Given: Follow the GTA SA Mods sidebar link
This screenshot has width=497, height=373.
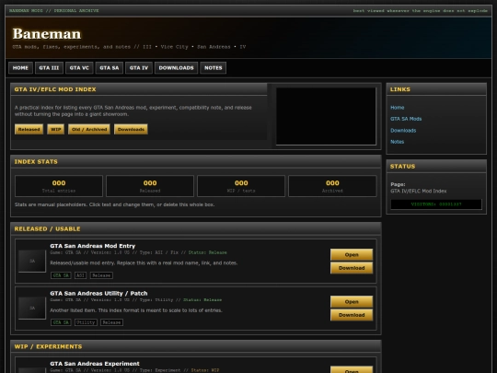Looking at the screenshot, I should [406, 119].
